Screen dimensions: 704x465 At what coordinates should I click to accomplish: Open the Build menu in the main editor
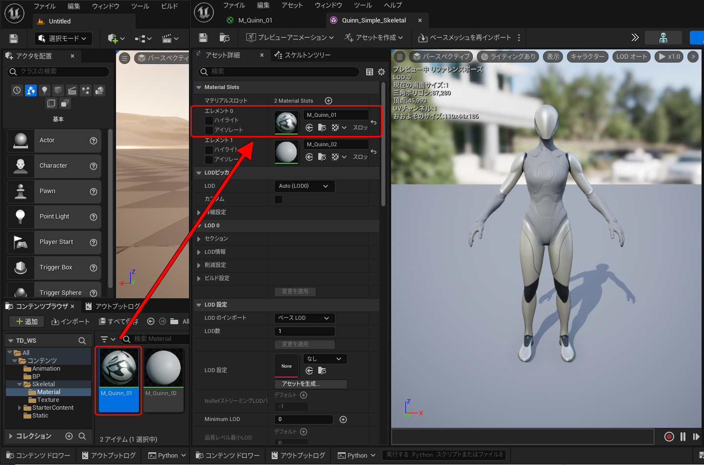[x=169, y=6]
